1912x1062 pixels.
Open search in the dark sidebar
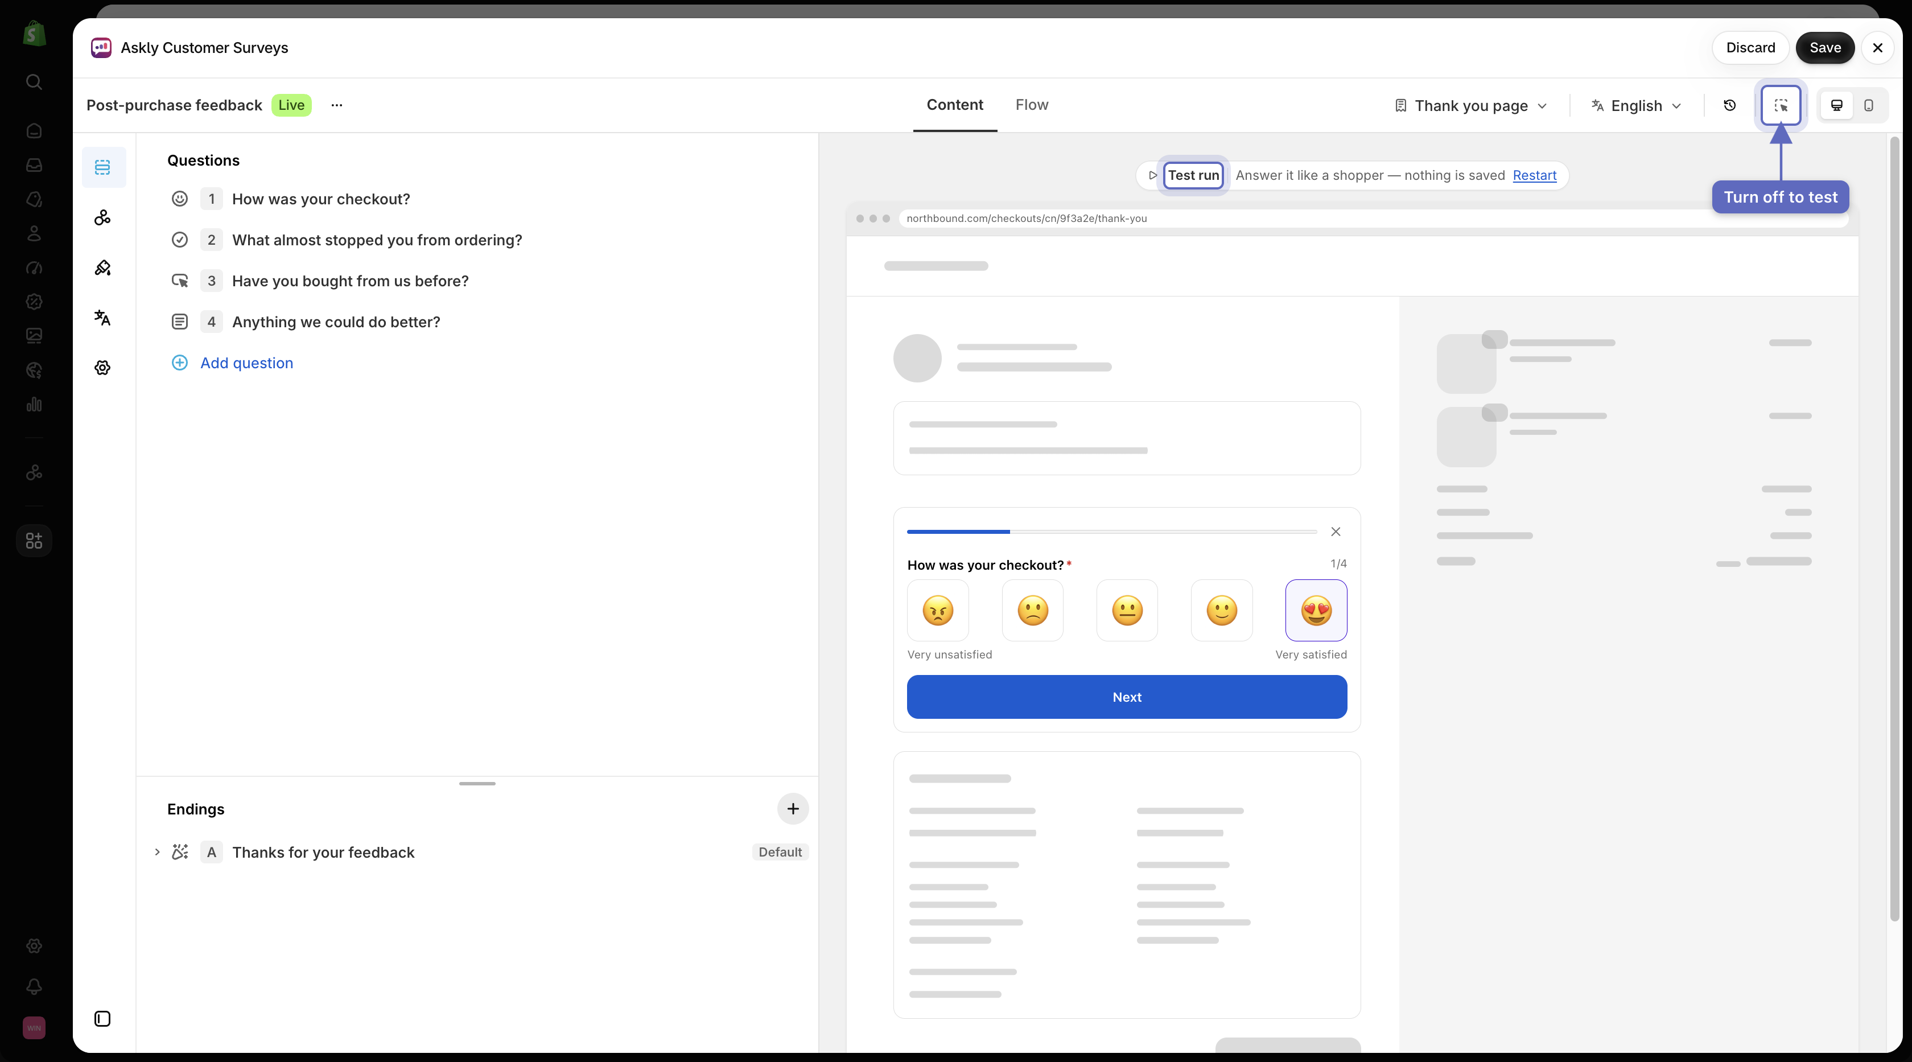[34, 81]
